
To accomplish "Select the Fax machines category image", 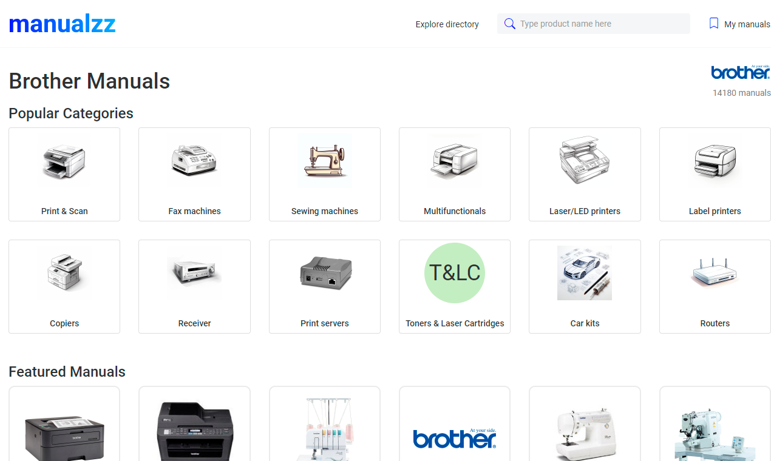I will (x=194, y=161).
